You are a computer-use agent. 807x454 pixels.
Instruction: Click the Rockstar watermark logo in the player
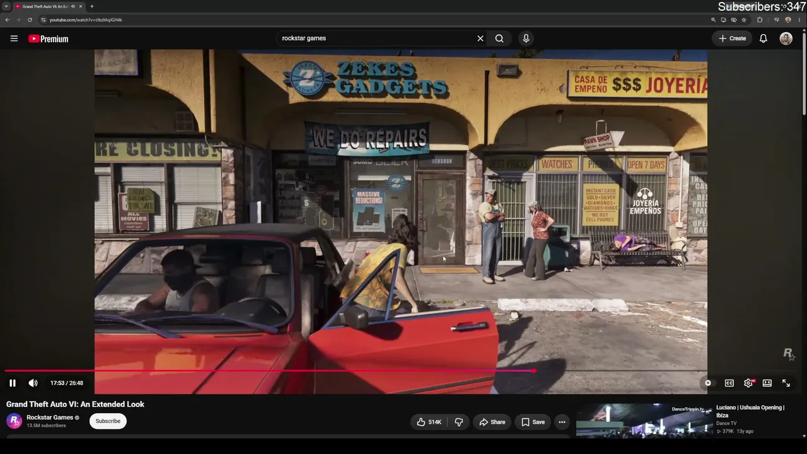[x=789, y=354]
